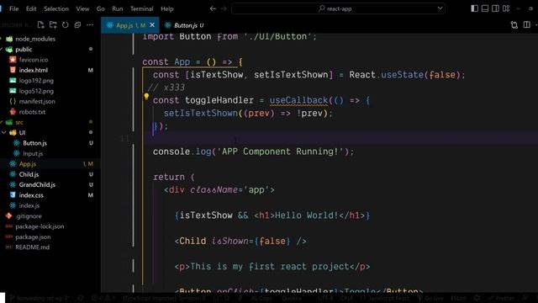The height and width of the screenshot is (303, 538).
Task: Open the Run menu
Action: 118,9
